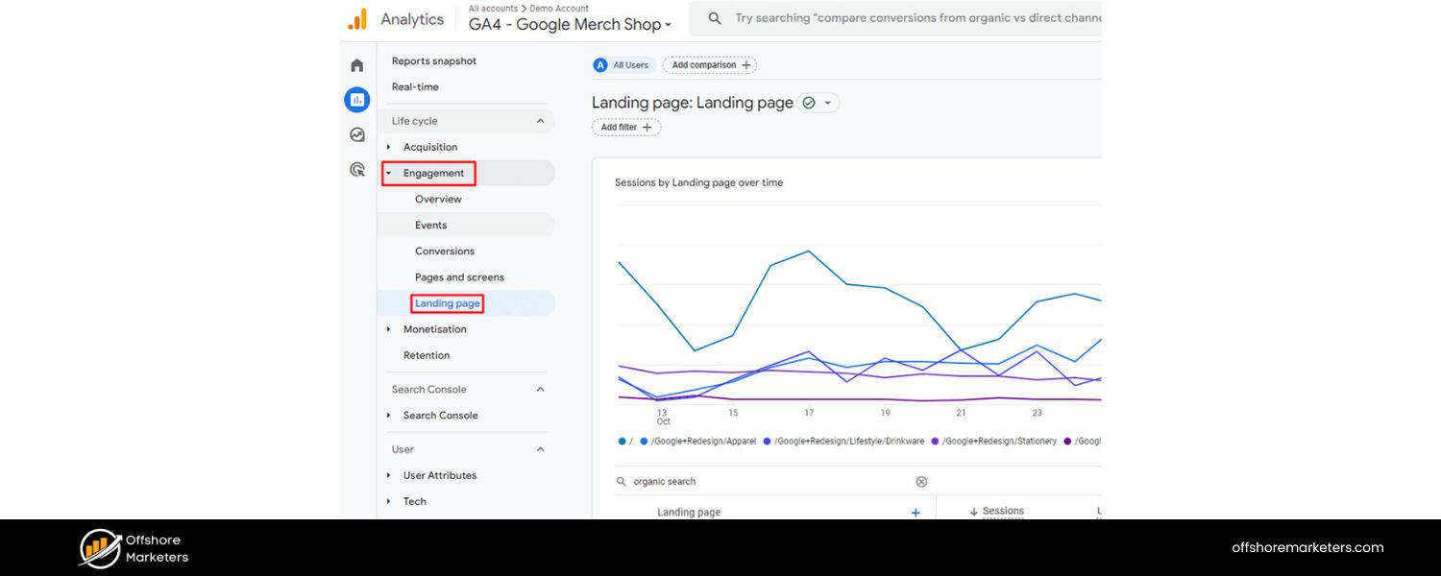The image size is (1441, 576).
Task: Click the plus icon beside Landing page column
Action: point(916,512)
